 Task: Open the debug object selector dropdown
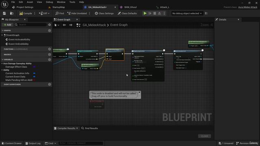click(187, 13)
